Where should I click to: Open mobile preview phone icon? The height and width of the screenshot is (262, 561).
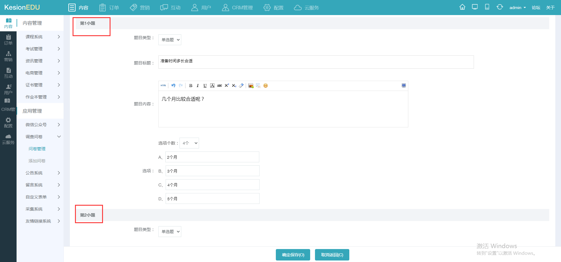pos(487,7)
